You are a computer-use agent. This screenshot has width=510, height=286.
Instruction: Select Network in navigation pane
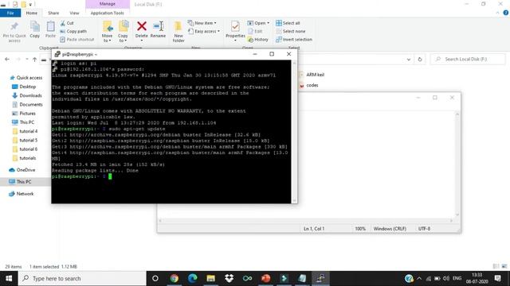tap(22, 194)
